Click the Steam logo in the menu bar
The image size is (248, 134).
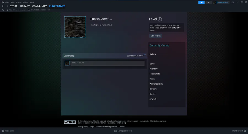[x=3, y=2]
